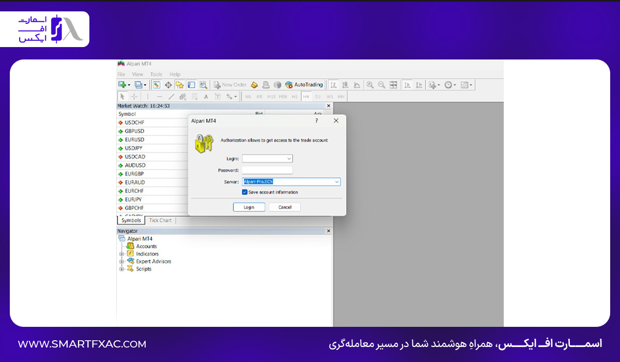Click the dialog's question mark help button
This screenshot has height=362, width=620.
tap(316, 120)
